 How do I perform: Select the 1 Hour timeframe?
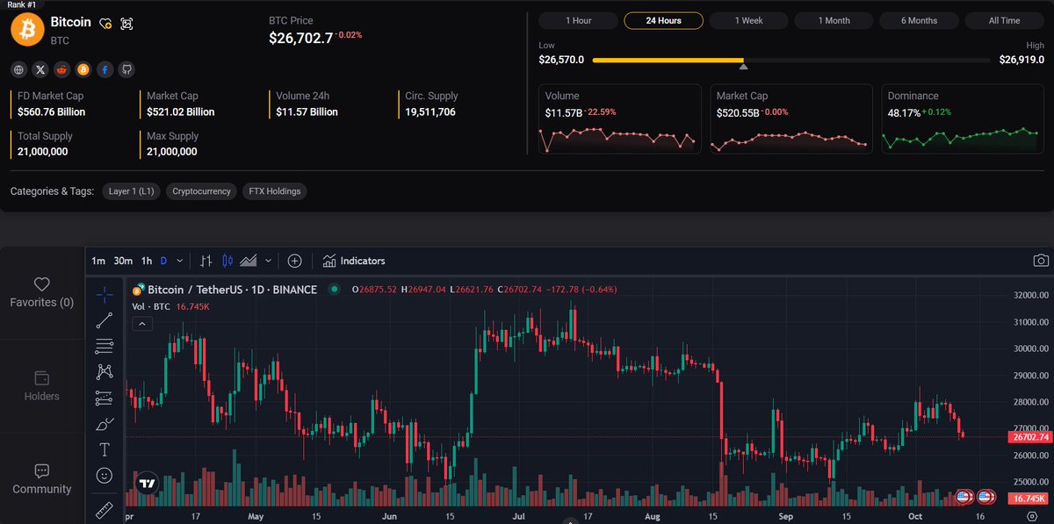pos(578,20)
